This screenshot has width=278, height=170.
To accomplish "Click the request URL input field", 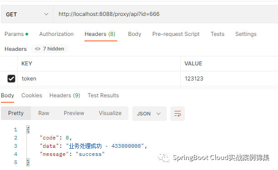I will pyautogui.click(x=166, y=14).
